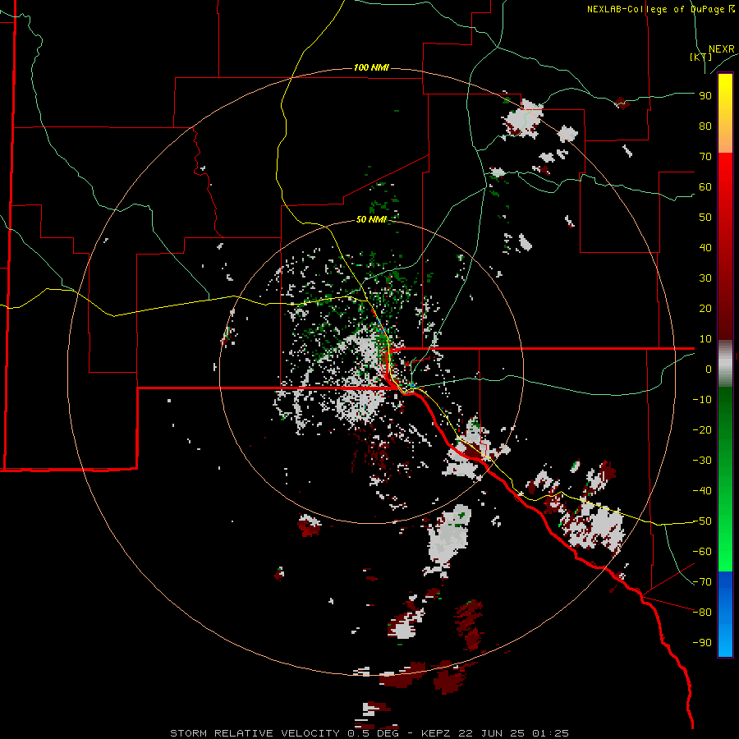The width and height of the screenshot is (739, 739).
Task: Click the "100 NMI" range ring label
Action: click(x=371, y=68)
